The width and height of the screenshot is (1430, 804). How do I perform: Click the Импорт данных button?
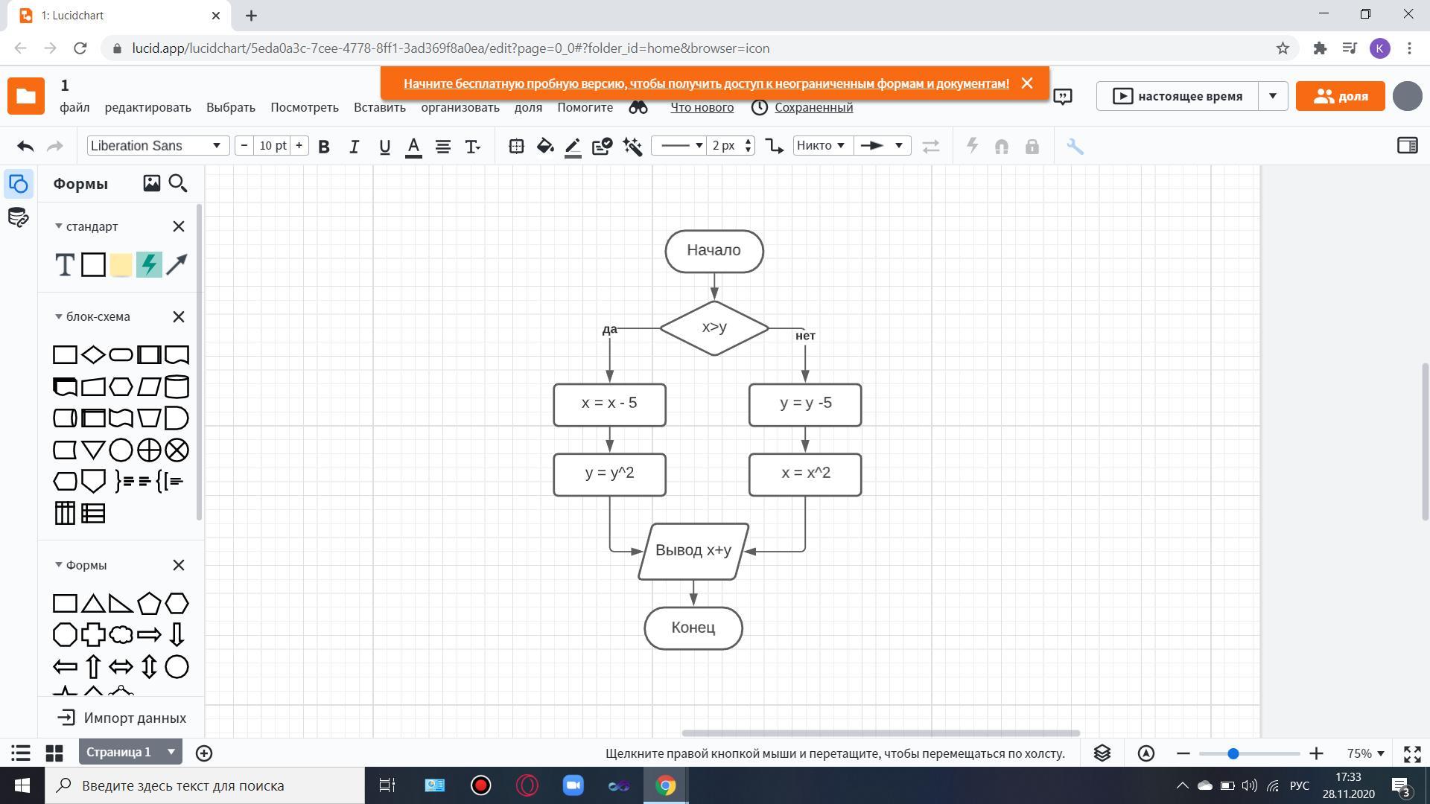click(122, 718)
